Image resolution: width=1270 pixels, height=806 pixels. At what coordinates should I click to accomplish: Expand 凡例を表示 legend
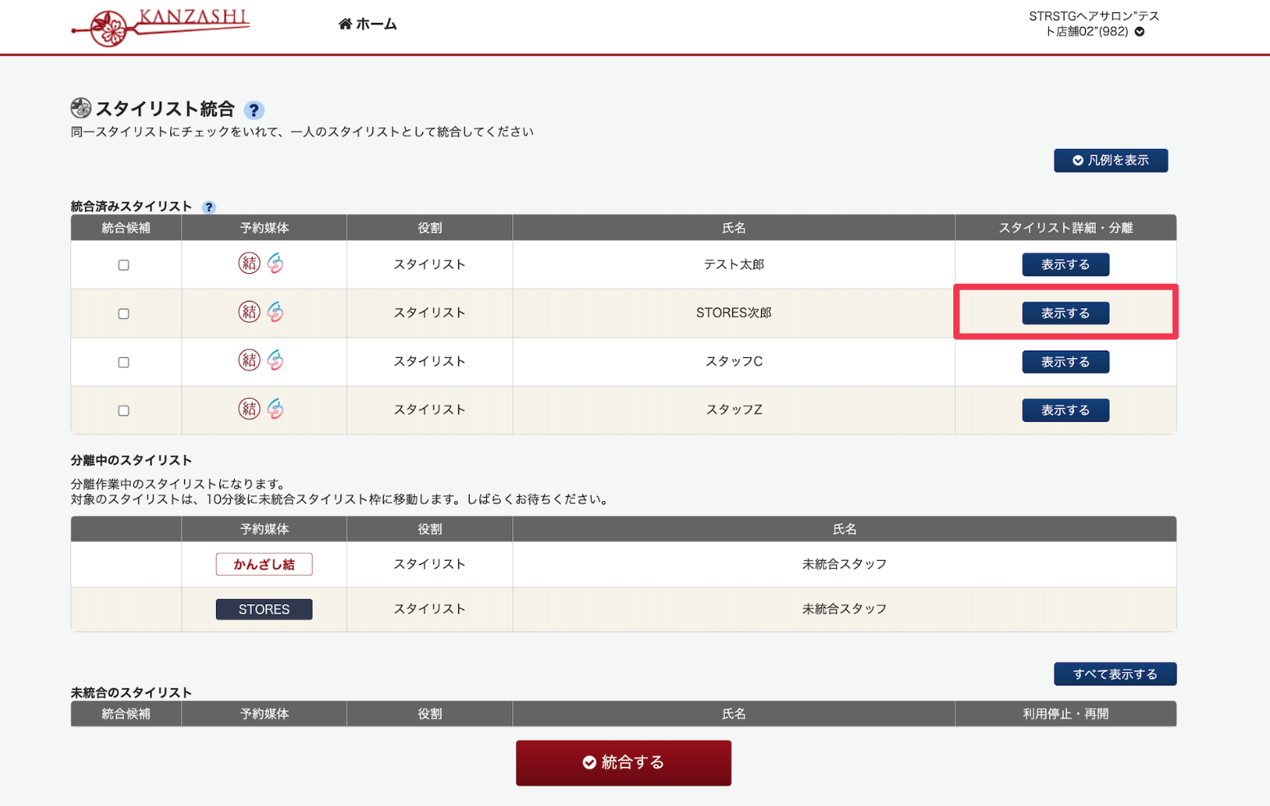pos(1110,160)
